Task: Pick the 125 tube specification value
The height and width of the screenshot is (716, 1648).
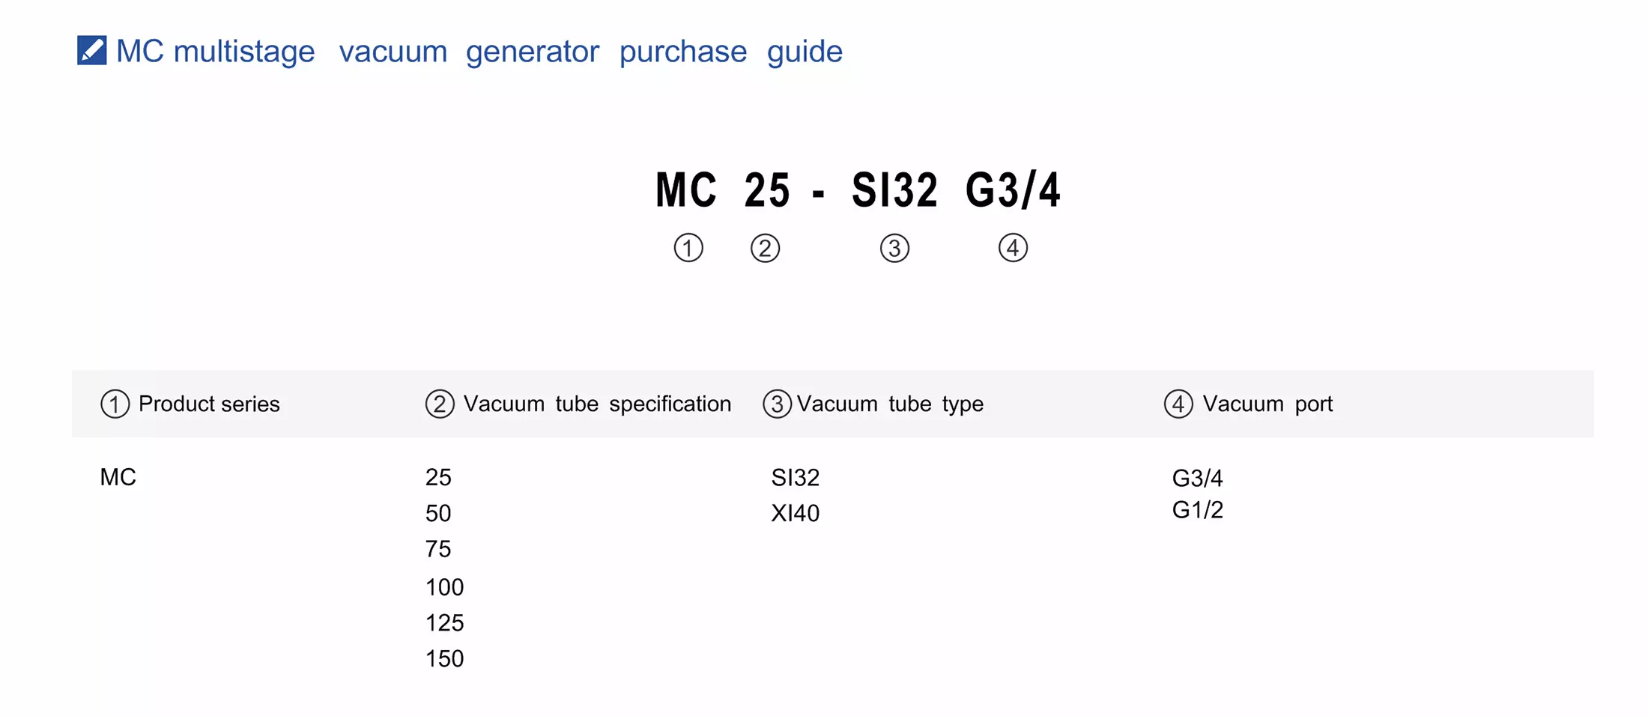Action: (x=444, y=622)
